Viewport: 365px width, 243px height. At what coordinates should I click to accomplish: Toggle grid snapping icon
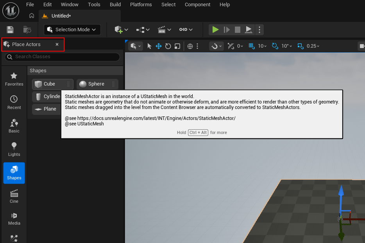pyautogui.click(x=251, y=46)
